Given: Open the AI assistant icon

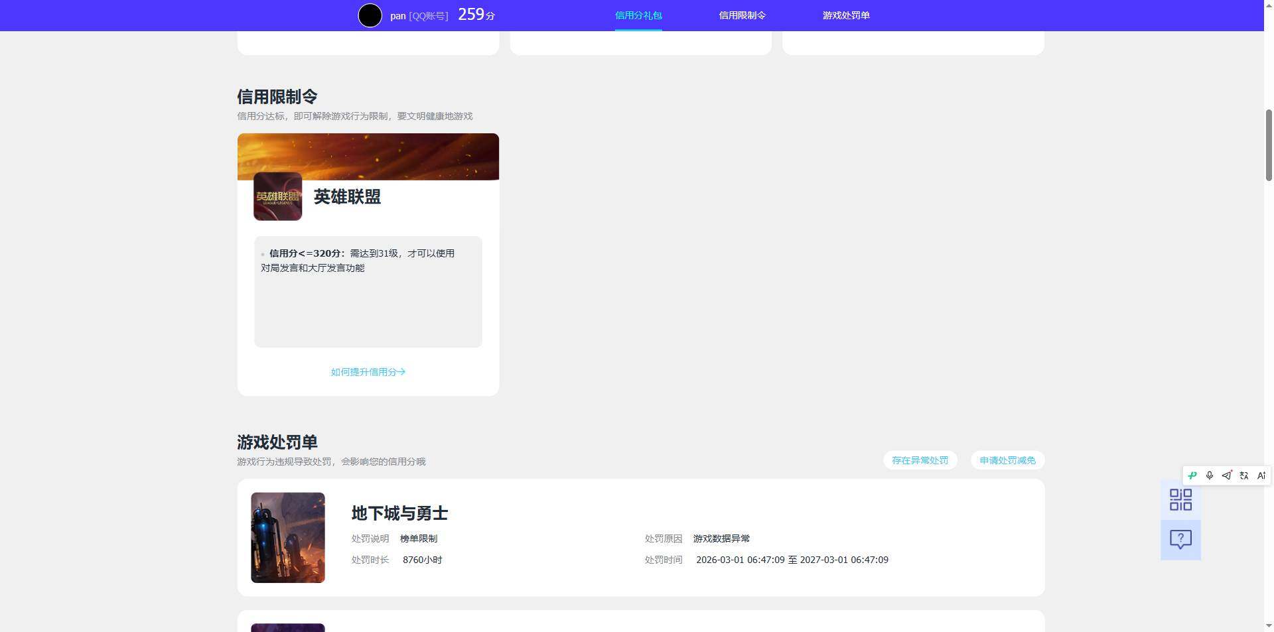Looking at the screenshot, I should [x=1261, y=475].
